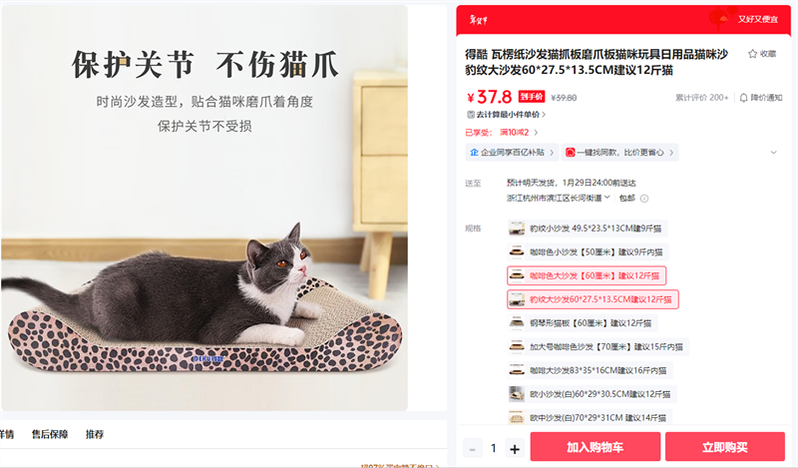Click the star favorite (收藏) icon
Viewport: 798px width, 468px height.
[x=752, y=54]
